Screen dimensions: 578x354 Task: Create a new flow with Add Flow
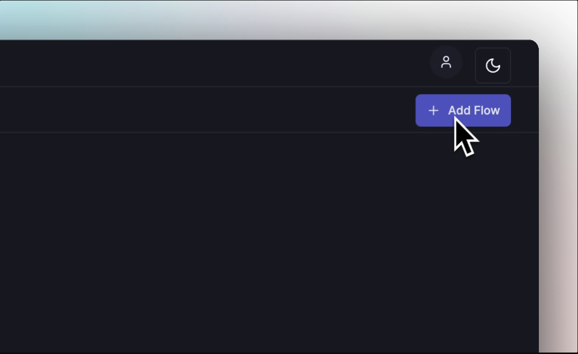463,111
